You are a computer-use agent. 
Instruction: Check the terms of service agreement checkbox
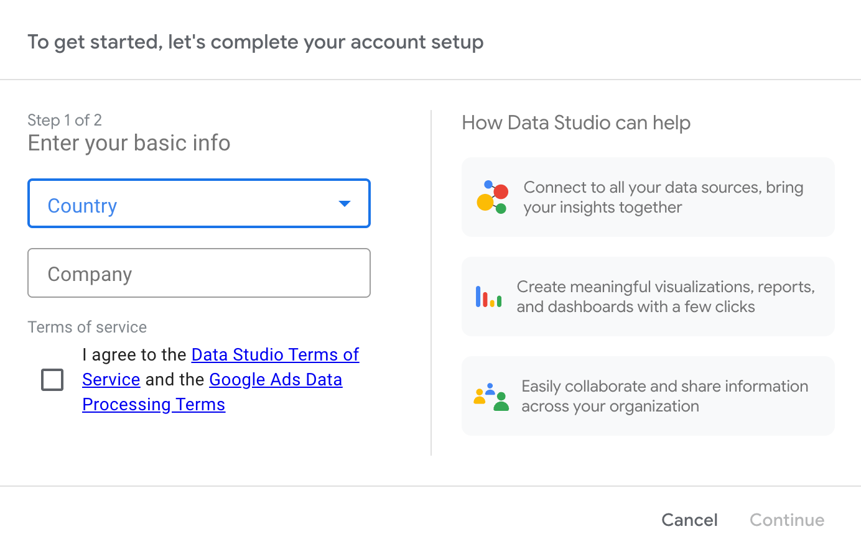click(52, 379)
